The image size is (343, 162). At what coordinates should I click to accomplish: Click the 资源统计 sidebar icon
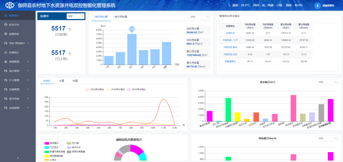6,16
